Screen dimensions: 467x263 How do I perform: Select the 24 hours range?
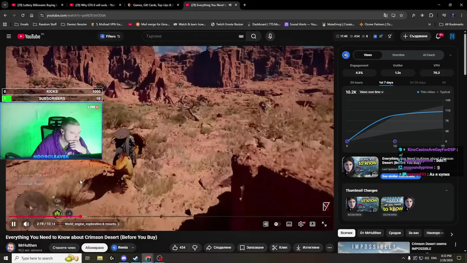[356, 83]
